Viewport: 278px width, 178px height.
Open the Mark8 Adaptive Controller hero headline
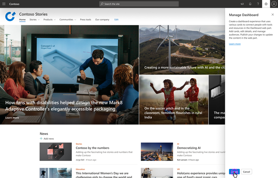(x=64, y=106)
